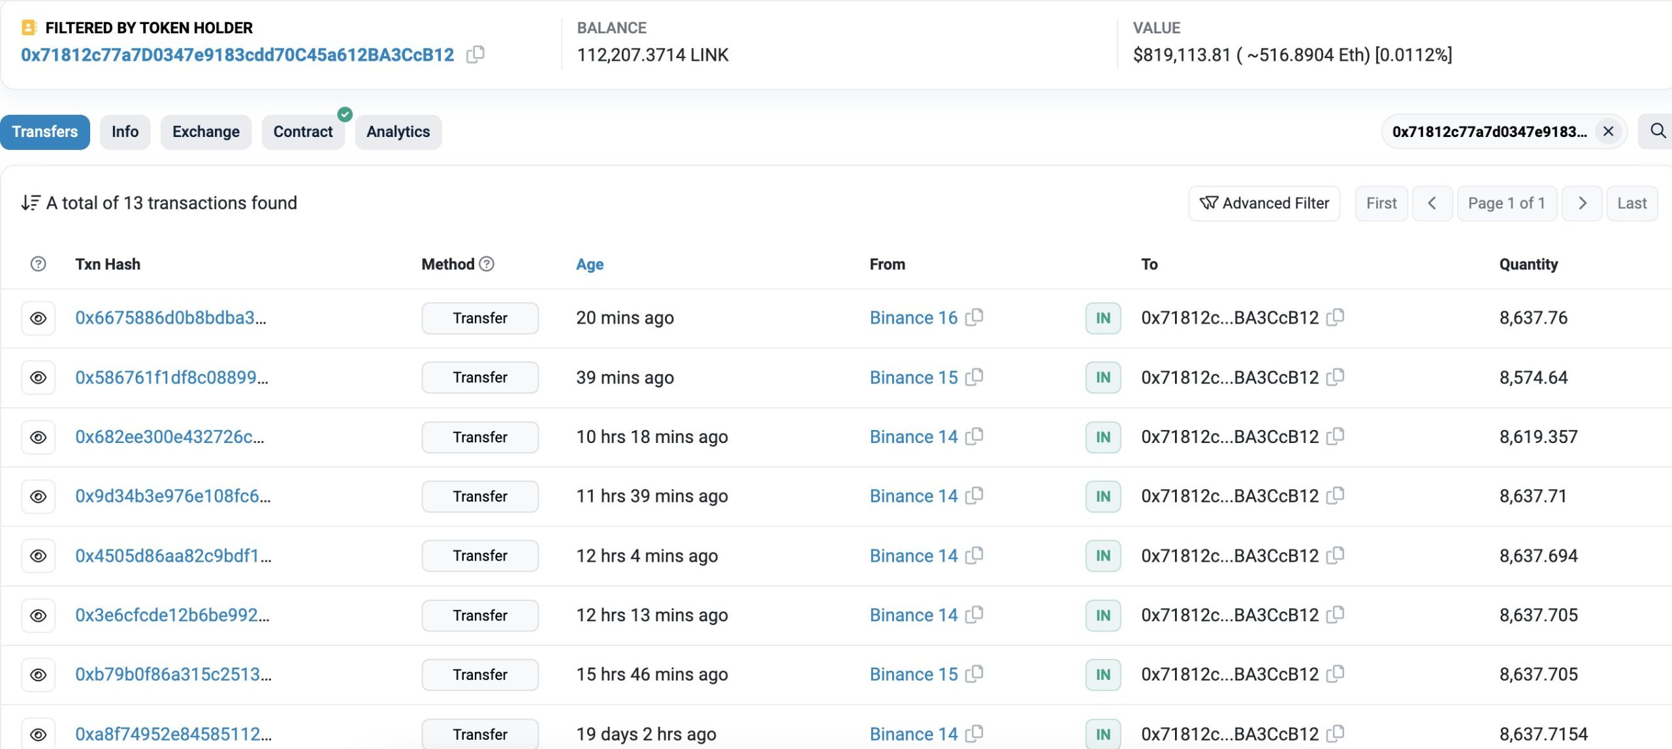This screenshot has width=1672, height=749.
Task: Go to previous page chevron
Action: pos(1432,204)
